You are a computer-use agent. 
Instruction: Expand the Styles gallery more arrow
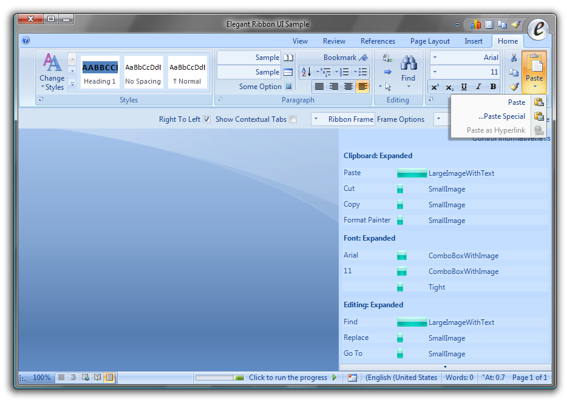tap(72, 84)
